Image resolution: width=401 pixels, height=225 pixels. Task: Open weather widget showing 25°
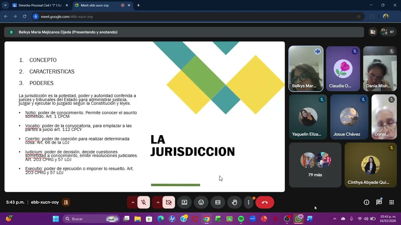coord(9,218)
